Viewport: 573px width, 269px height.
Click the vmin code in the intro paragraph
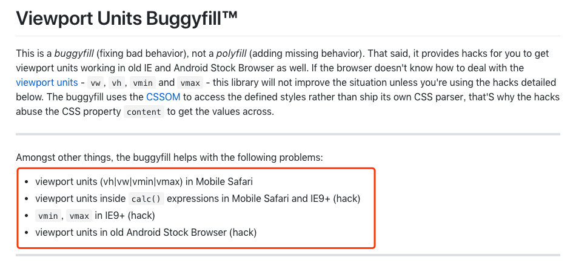coord(142,83)
